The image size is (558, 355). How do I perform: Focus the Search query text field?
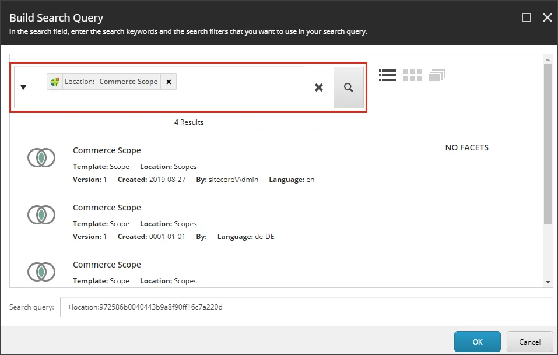pyautogui.click(x=306, y=307)
